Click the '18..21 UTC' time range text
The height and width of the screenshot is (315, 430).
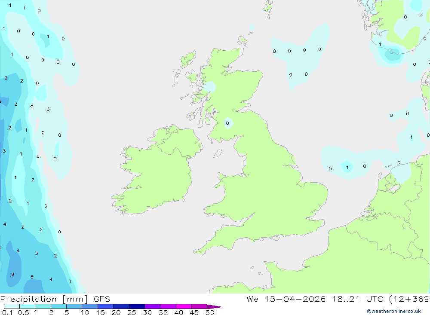click(357, 299)
